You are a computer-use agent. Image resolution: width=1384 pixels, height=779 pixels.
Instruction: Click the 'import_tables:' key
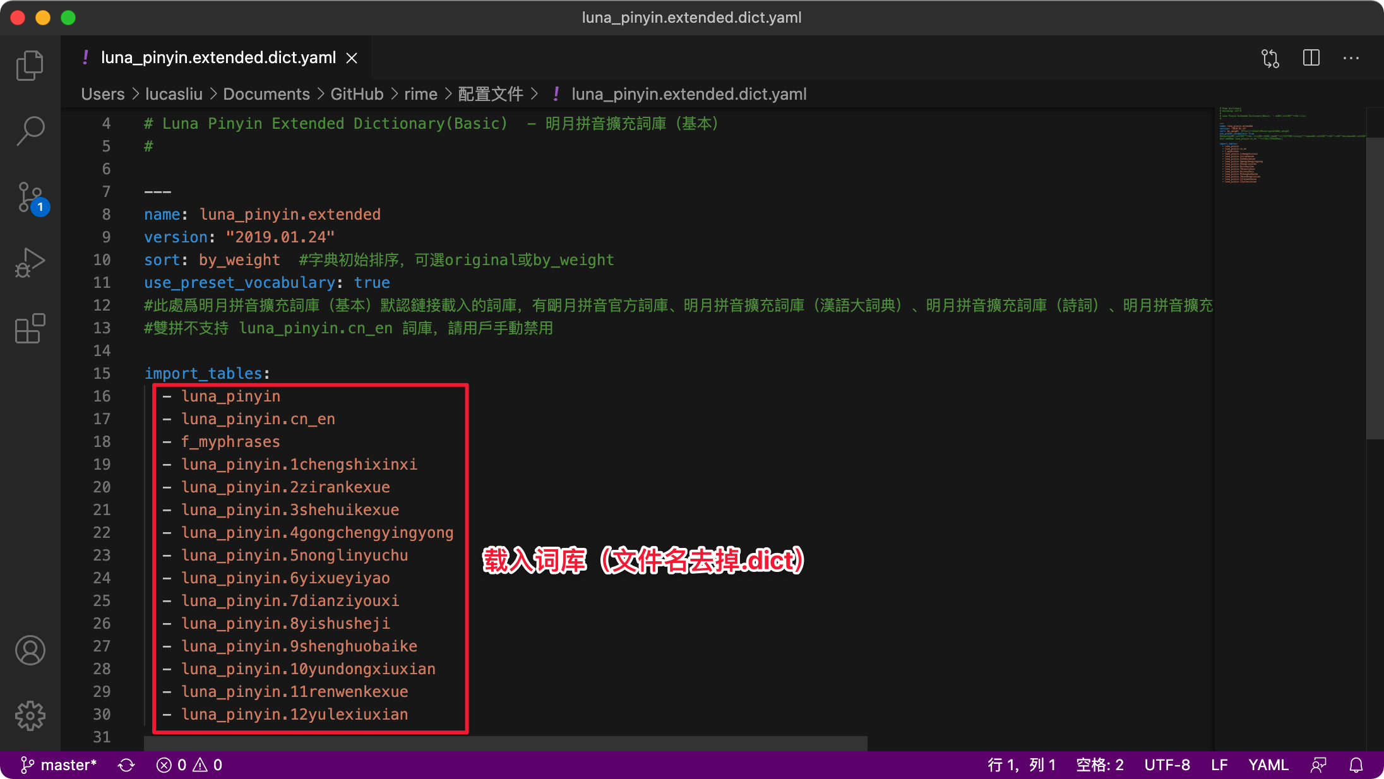pyautogui.click(x=207, y=373)
